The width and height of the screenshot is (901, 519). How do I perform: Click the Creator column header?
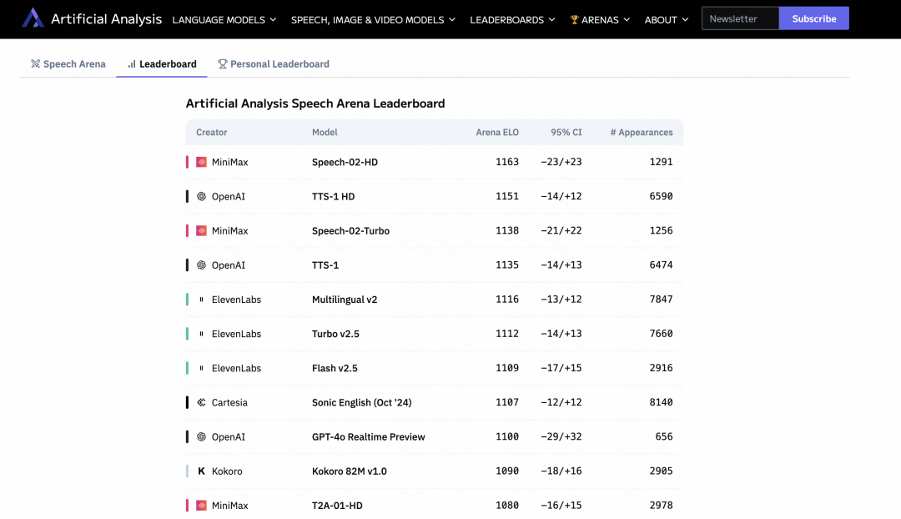pyautogui.click(x=211, y=132)
